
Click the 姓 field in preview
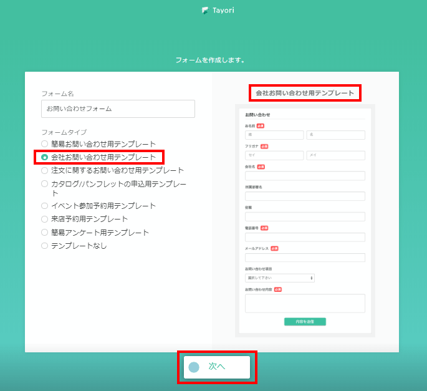click(x=274, y=135)
